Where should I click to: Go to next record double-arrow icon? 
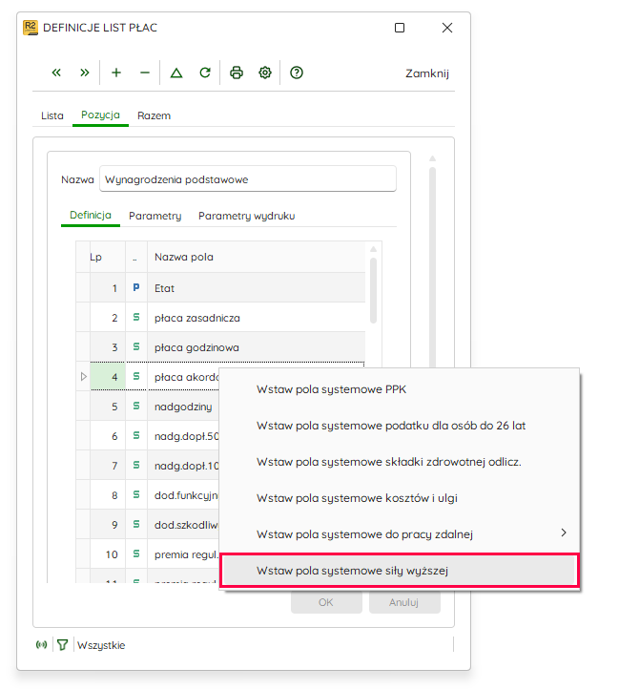click(x=85, y=73)
